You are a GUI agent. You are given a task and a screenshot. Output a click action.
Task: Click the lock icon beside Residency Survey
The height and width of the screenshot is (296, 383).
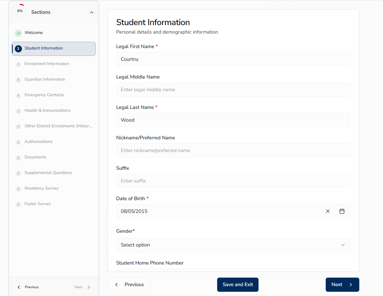pos(18,189)
